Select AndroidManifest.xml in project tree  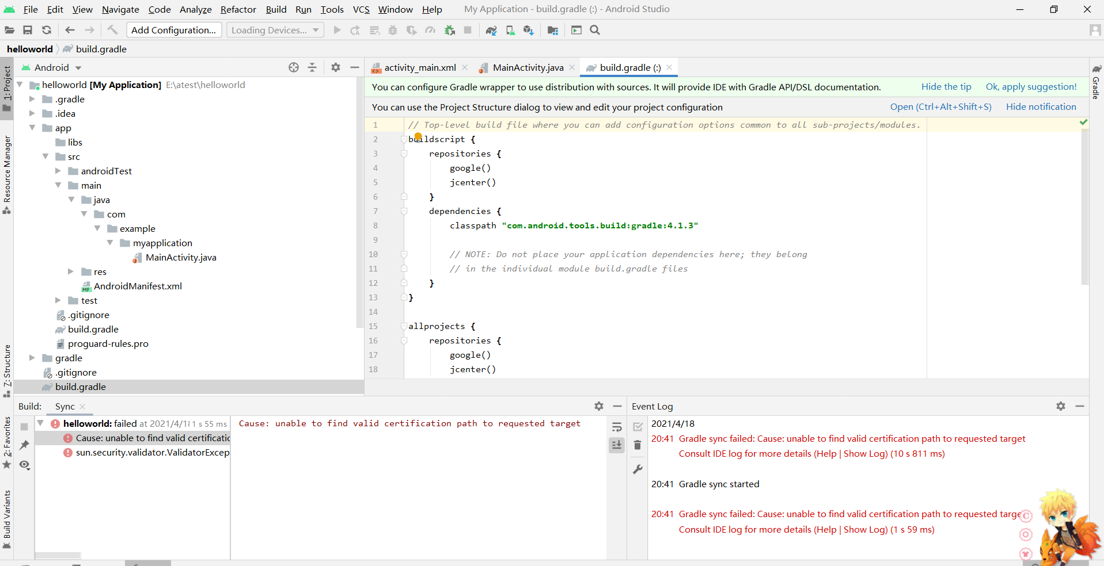(138, 286)
